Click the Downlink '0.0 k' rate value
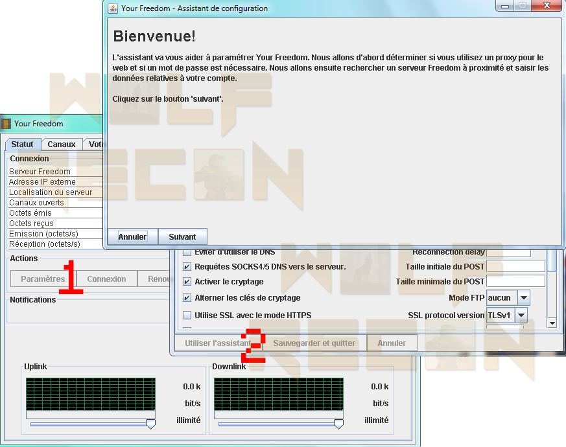566x447 pixels. [380, 387]
